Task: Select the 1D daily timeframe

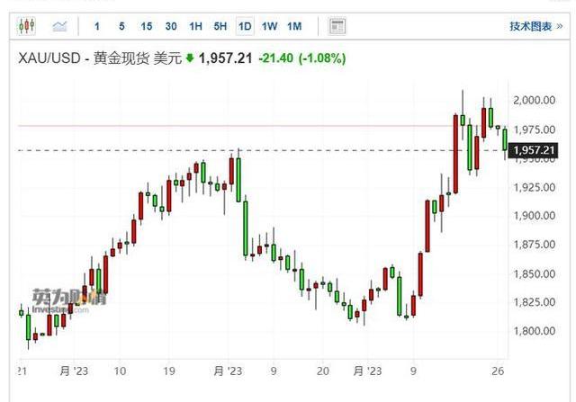Action: (x=245, y=26)
